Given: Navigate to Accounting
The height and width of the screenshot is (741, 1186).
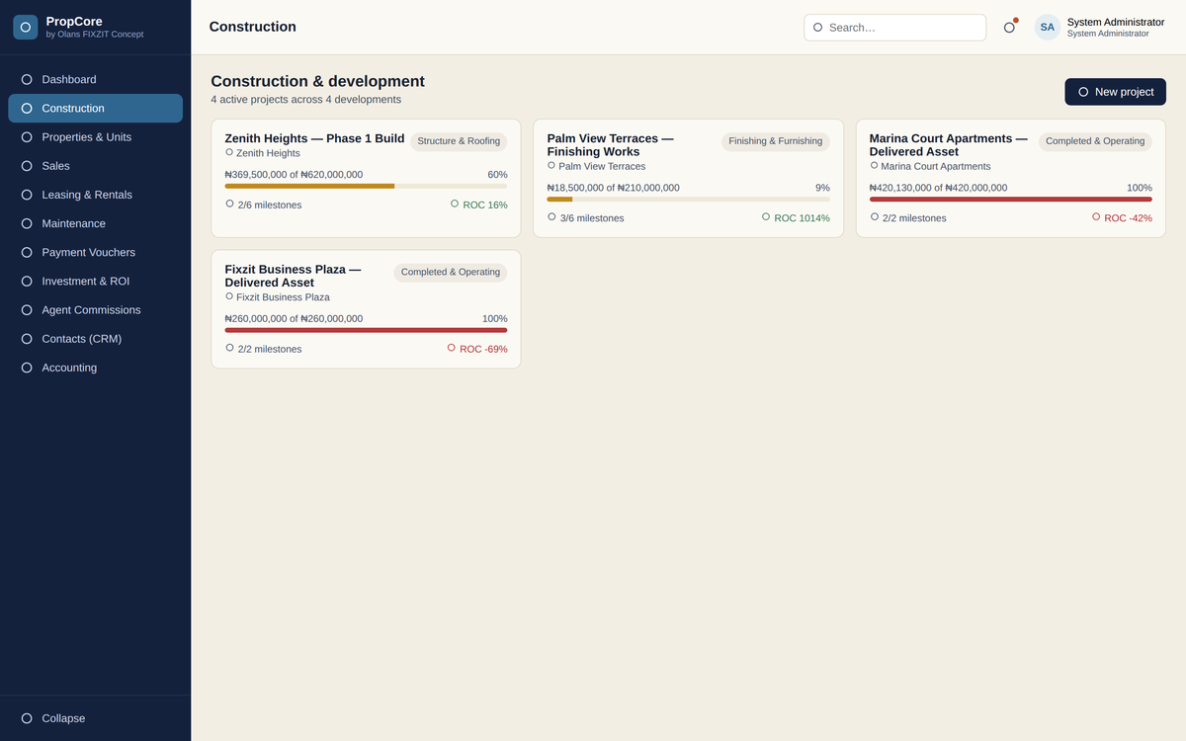Looking at the screenshot, I should point(95,368).
